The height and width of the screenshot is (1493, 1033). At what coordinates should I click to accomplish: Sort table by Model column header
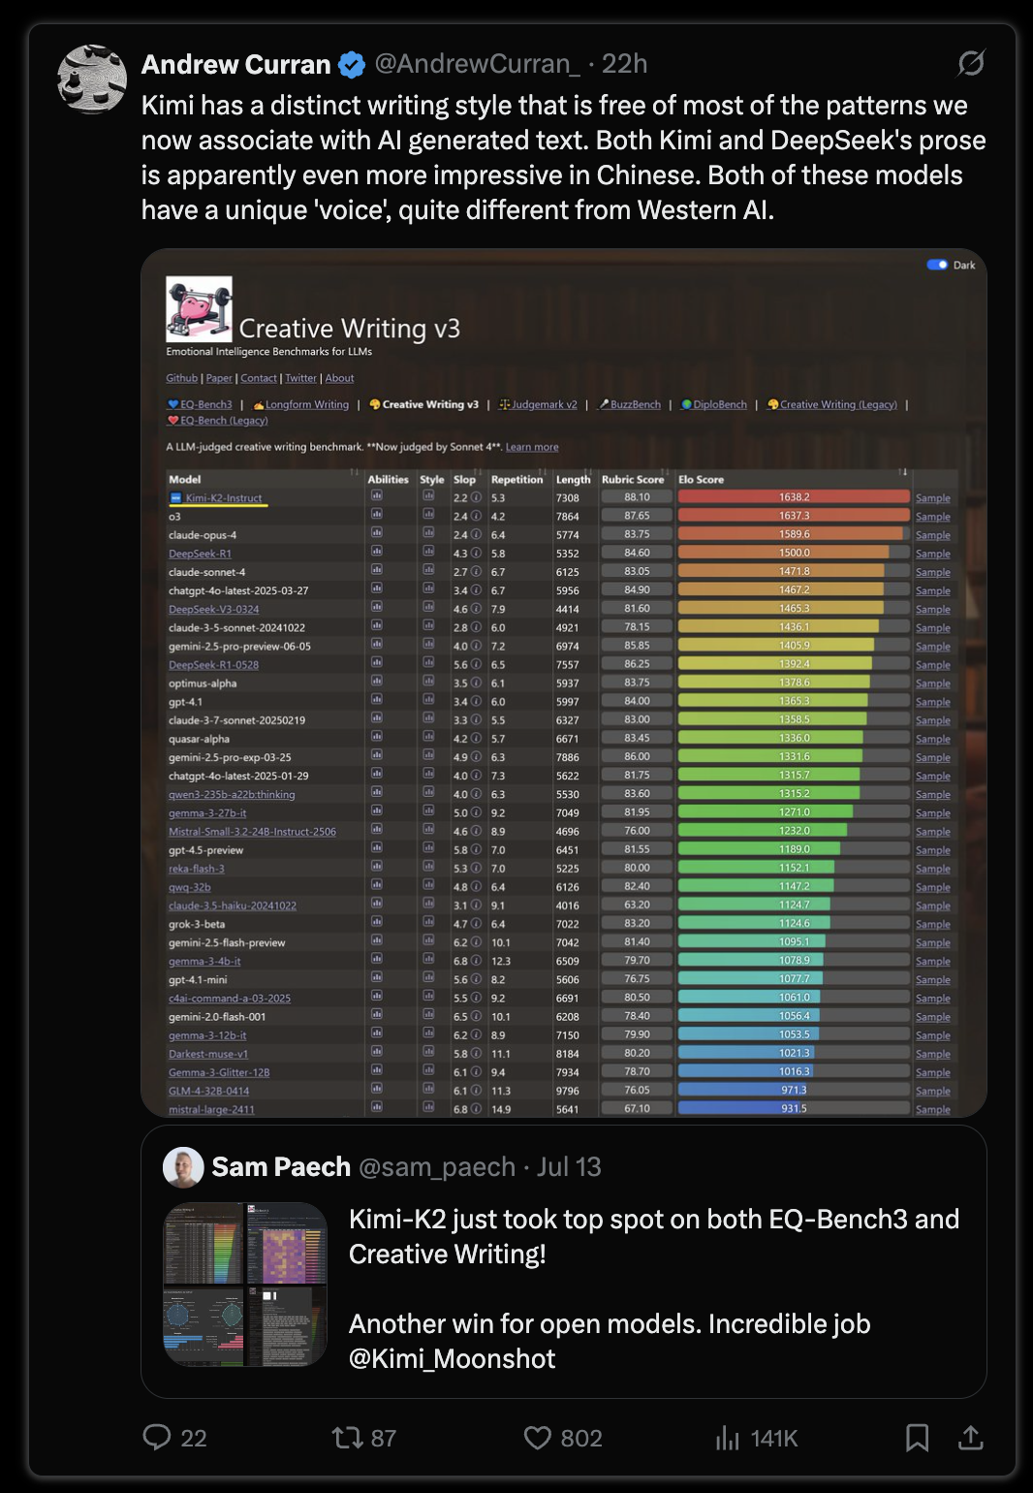[x=185, y=480]
